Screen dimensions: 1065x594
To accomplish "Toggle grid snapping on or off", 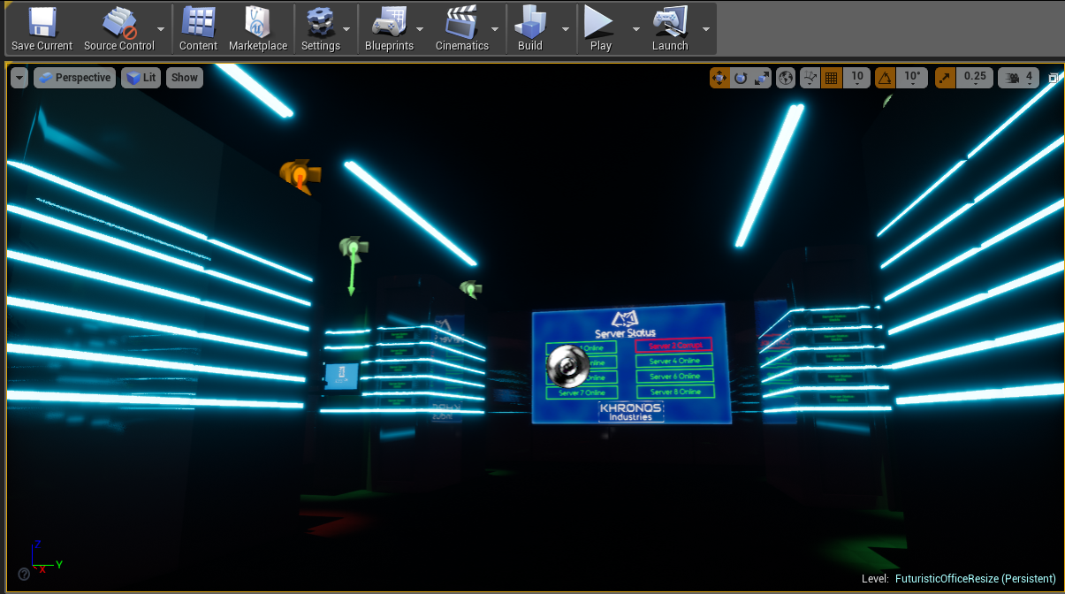I will (x=831, y=78).
